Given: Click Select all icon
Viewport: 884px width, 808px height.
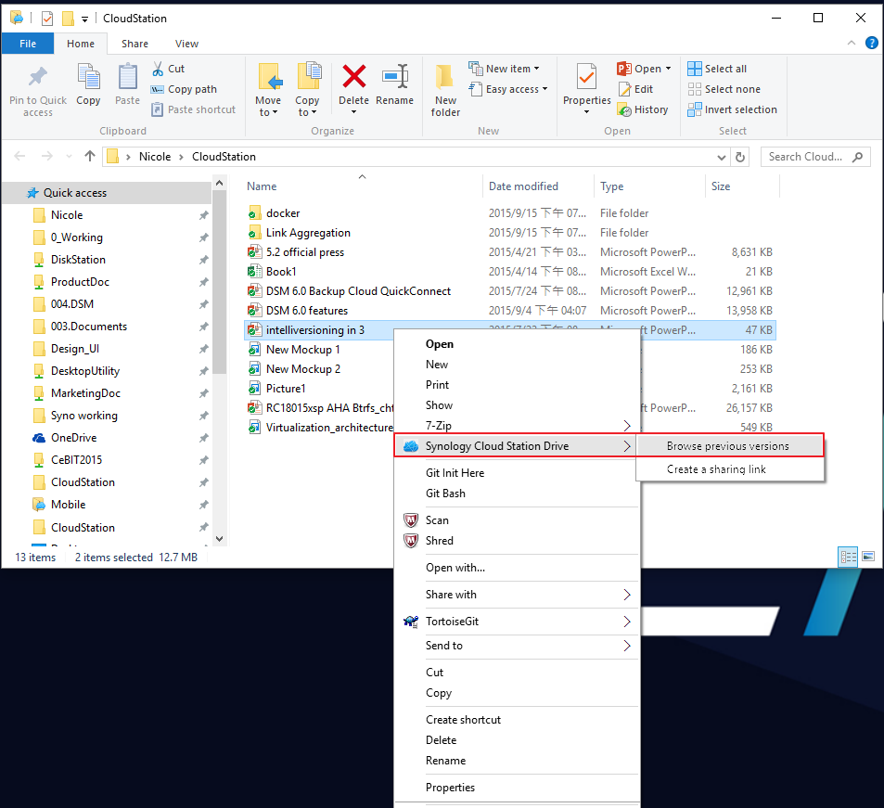Looking at the screenshot, I should [x=695, y=69].
